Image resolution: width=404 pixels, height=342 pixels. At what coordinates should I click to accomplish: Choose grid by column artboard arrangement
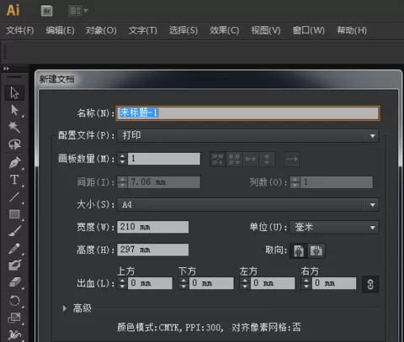pos(234,159)
